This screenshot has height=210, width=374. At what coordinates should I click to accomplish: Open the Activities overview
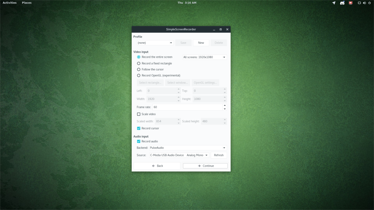(x=10, y=3)
